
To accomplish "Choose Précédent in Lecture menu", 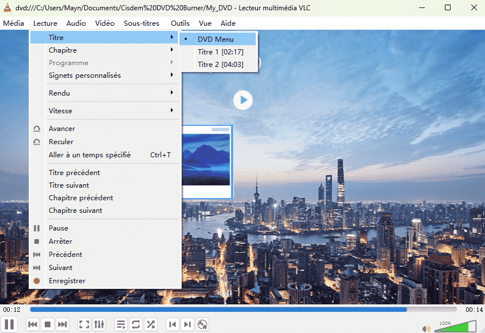I will click(105, 255).
